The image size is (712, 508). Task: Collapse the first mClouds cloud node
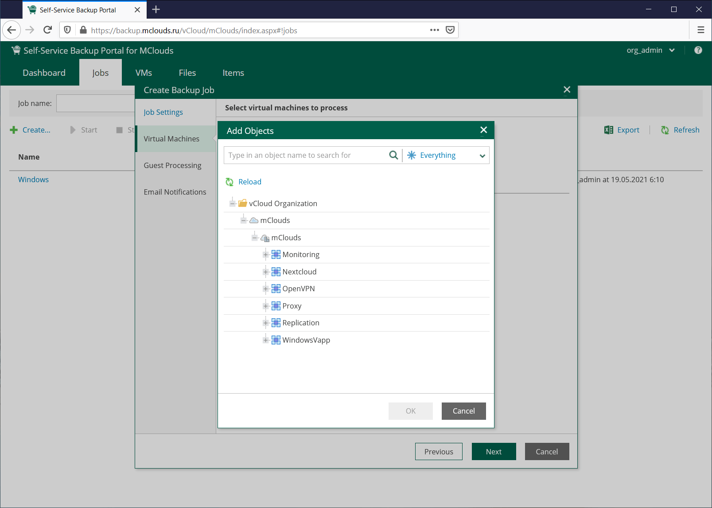pyautogui.click(x=243, y=220)
